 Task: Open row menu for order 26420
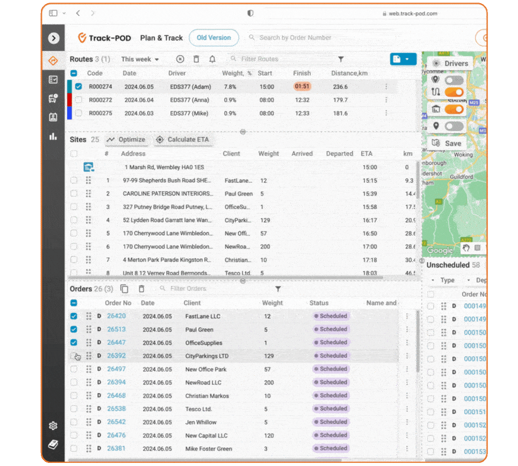(407, 316)
